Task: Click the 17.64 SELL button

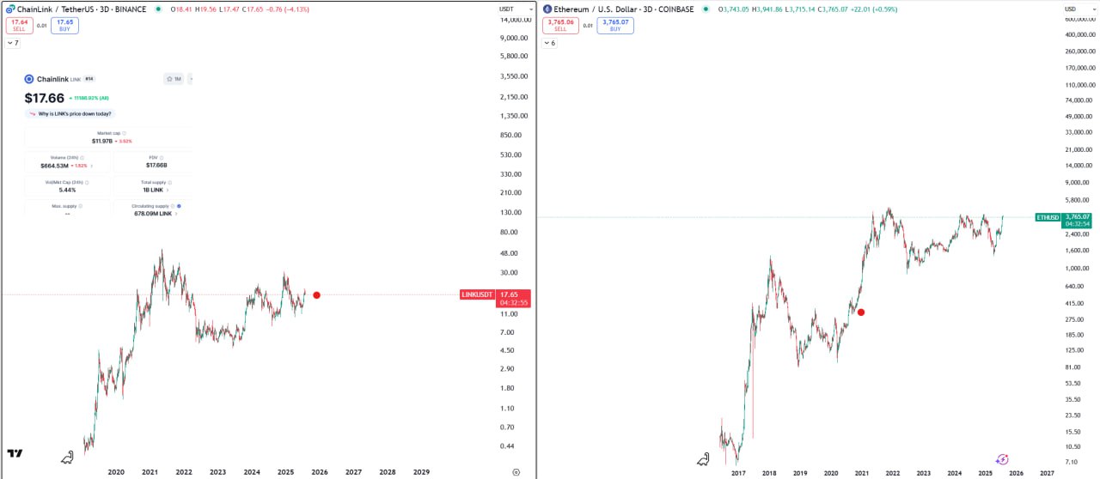Action: point(19,26)
